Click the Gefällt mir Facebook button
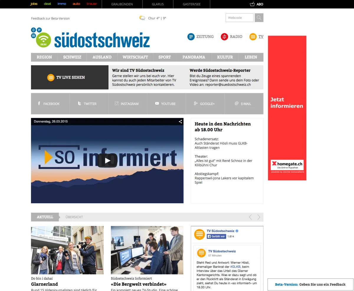 tap(216, 236)
